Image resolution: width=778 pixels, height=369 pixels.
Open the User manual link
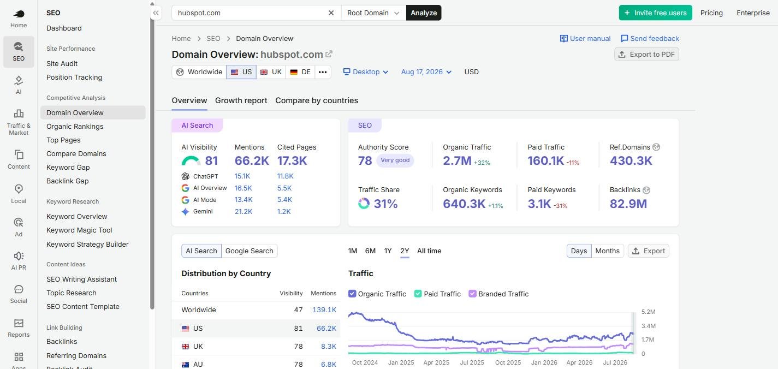[x=585, y=38]
